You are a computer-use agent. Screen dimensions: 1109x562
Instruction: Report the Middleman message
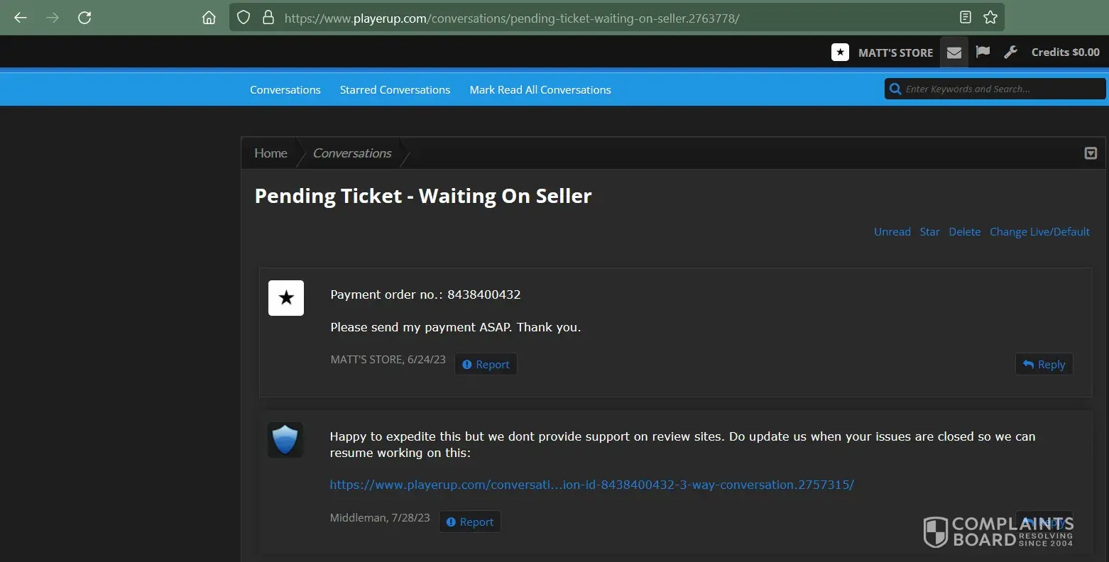pos(470,522)
